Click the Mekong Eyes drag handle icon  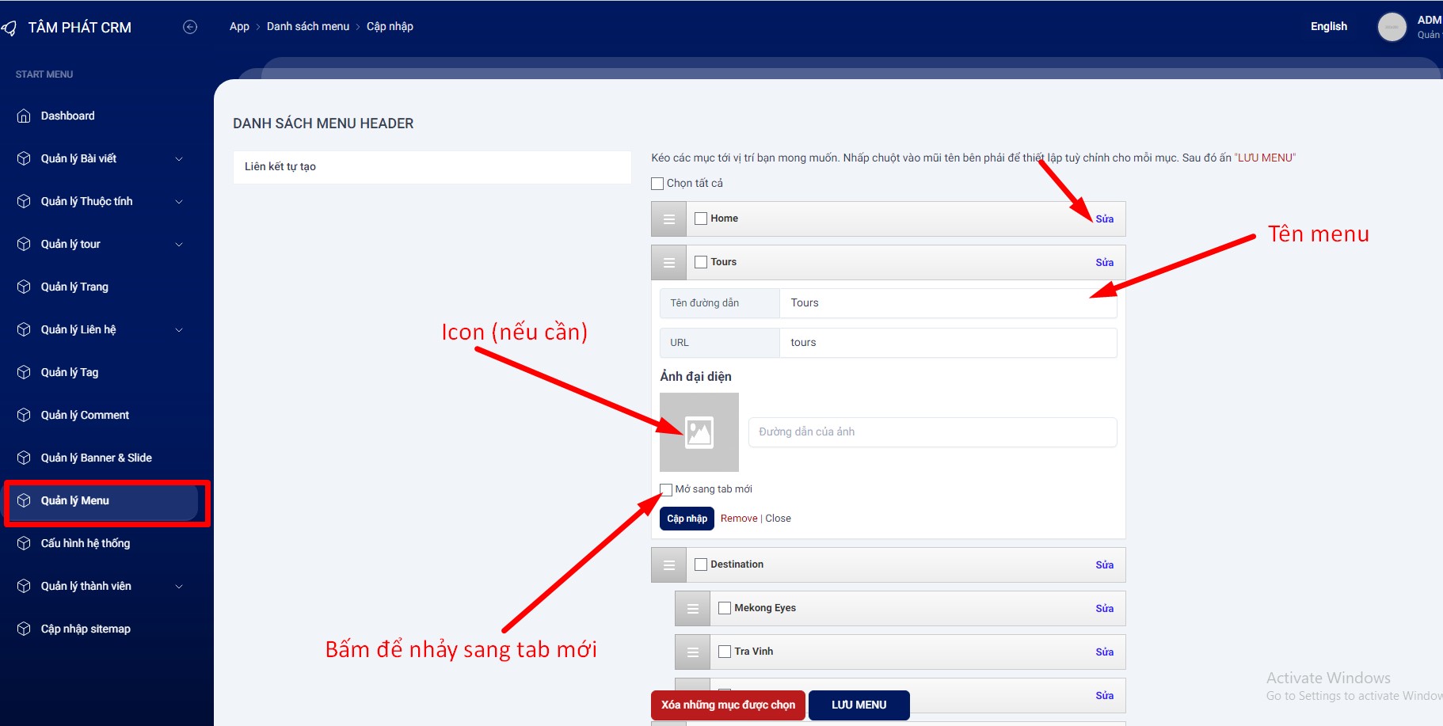coord(692,609)
